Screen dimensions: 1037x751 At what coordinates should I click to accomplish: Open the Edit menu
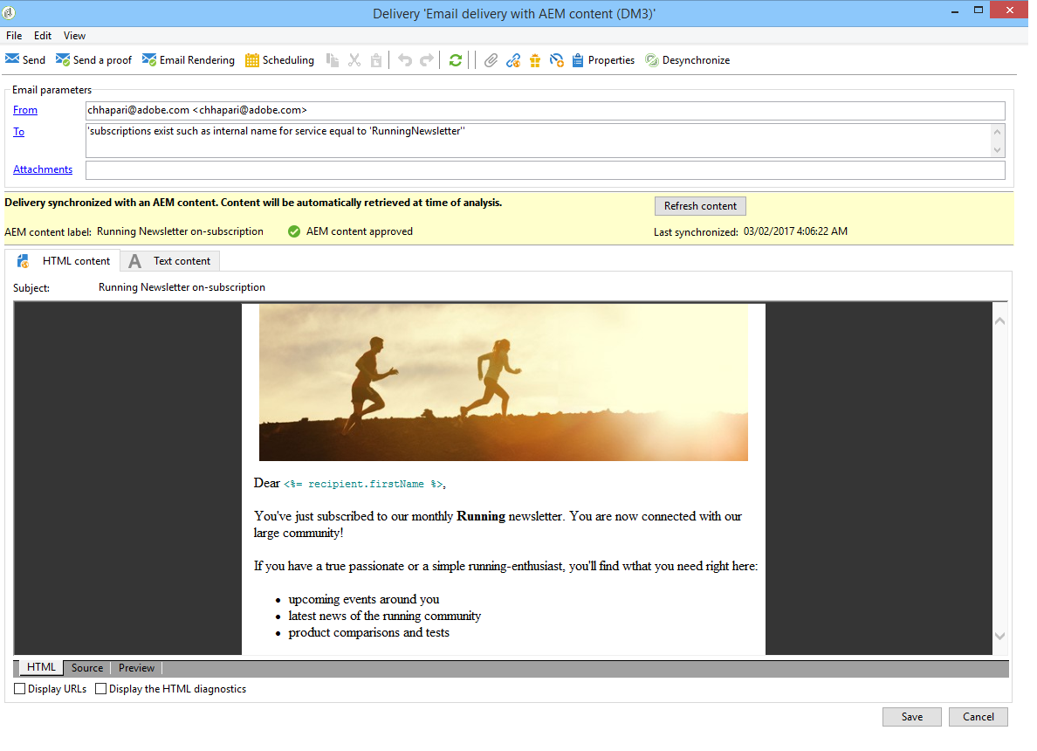[42, 36]
